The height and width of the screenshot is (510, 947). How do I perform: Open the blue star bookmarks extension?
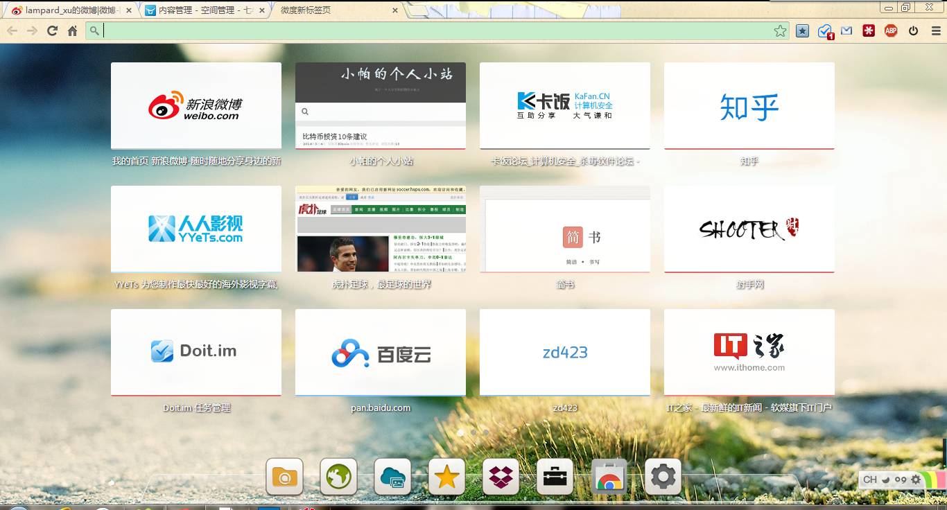click(802, 30)
